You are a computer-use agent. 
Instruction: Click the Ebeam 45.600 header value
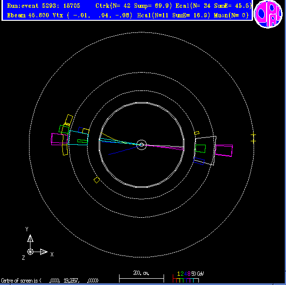point(28,15)
